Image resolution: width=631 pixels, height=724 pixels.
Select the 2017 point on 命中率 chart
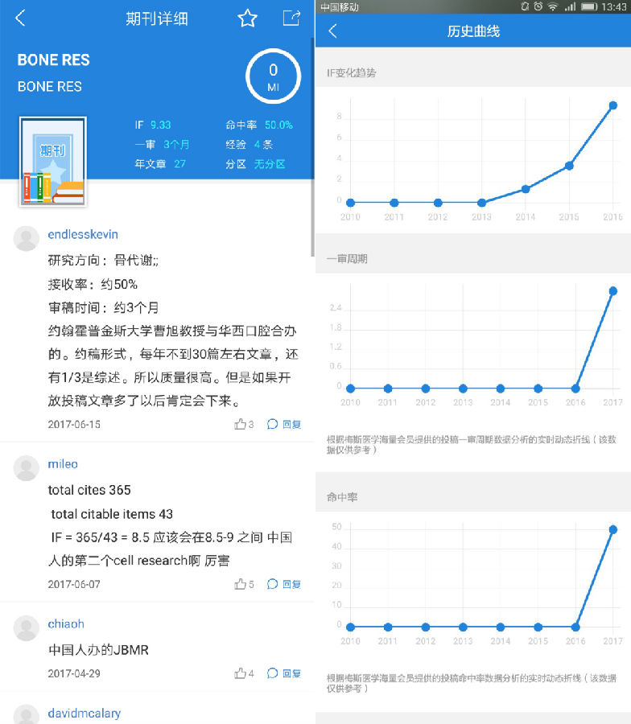[x=612, y=529]
